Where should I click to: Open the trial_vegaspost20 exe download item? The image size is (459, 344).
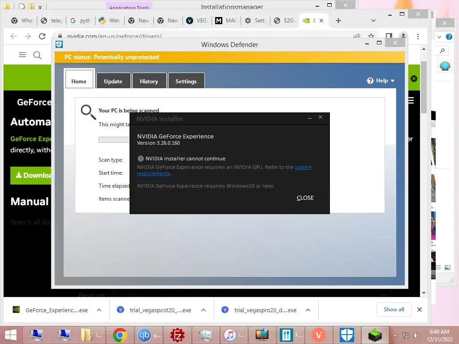coord(154,310)
